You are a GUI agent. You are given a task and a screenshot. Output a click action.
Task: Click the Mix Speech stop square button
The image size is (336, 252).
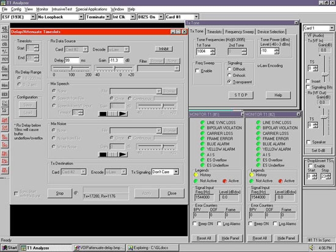(103, 113)
